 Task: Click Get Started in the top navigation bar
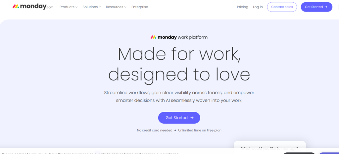click(316, 7)
